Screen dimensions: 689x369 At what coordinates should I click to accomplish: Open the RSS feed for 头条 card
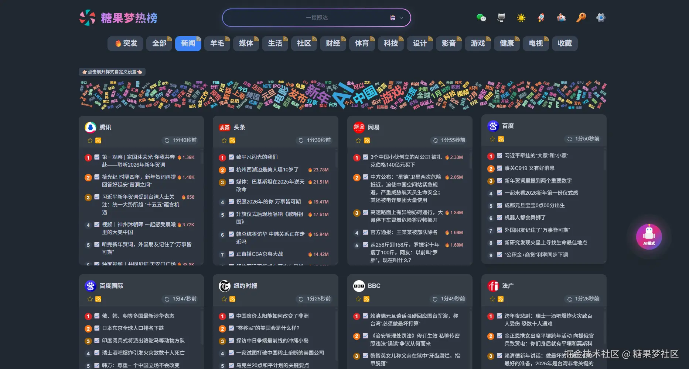click(232, 140)
